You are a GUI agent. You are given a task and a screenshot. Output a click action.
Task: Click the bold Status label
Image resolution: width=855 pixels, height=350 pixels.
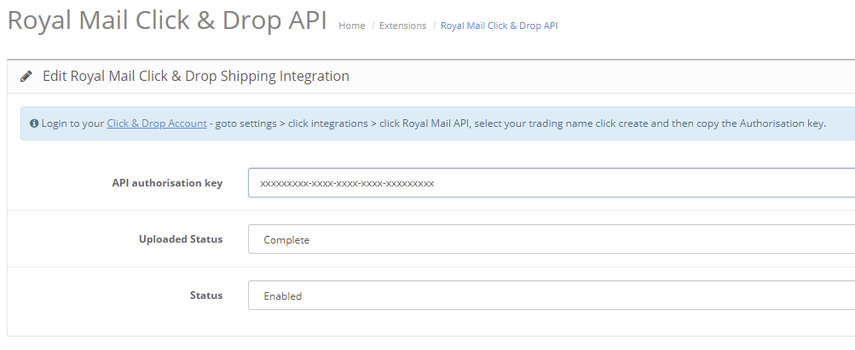pyautogui.click(x=206, y=295)
